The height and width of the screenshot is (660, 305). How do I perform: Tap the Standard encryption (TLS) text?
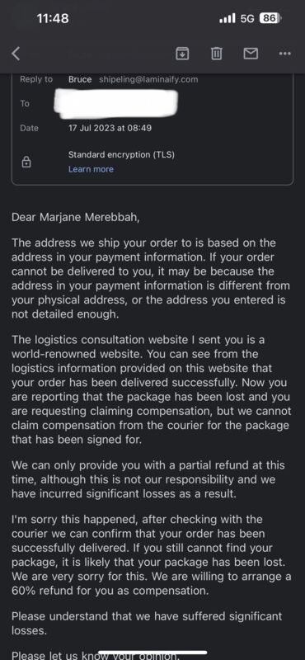click(121, 154)
